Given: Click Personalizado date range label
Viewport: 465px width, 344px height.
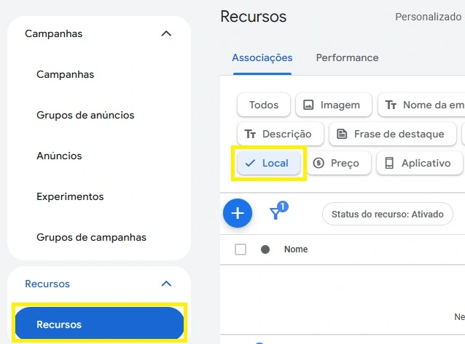Looking at the screenshot, I should pyautogui.click(x=429, y=17).
